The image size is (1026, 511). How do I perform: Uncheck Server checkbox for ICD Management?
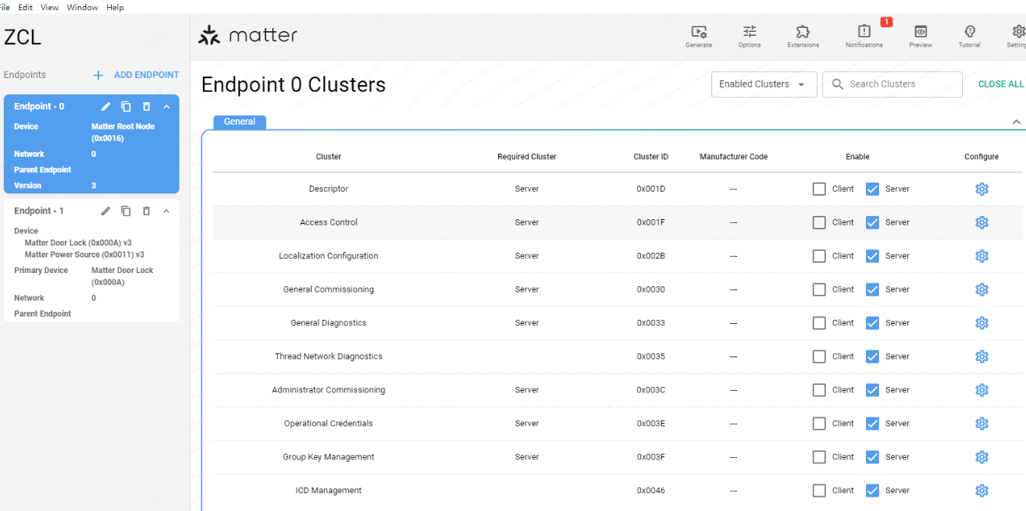coord(873,491)
